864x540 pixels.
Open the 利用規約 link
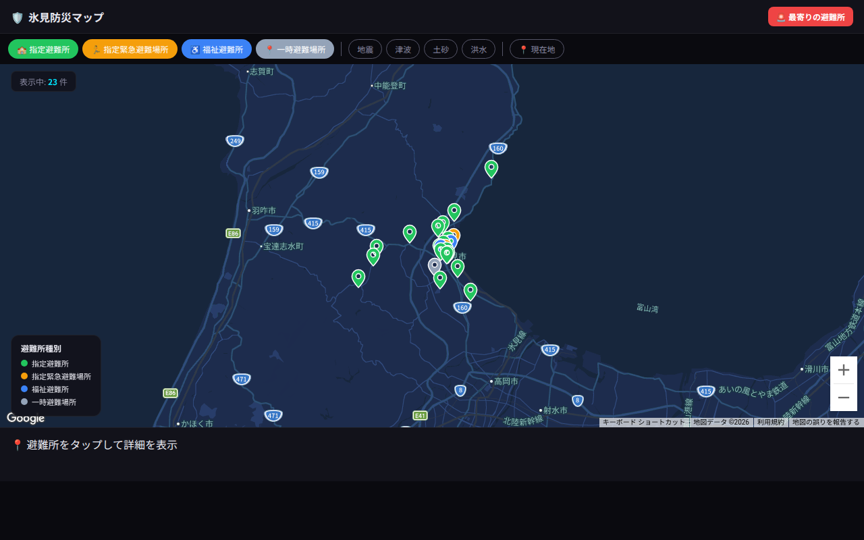coord(769,422)
